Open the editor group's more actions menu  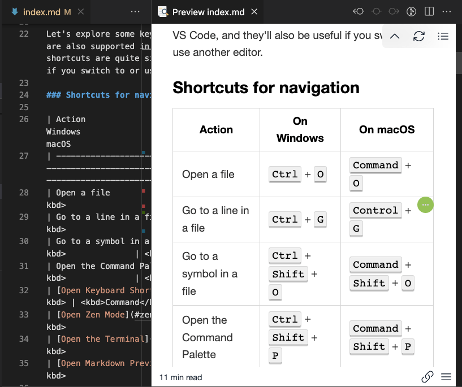click(x=134, y=11)
